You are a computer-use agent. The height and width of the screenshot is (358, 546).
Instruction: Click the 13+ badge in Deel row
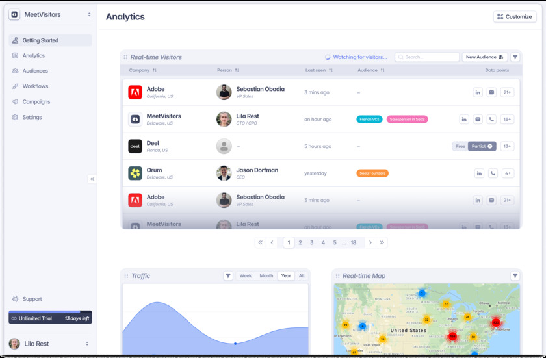click(x=507, y=146)
